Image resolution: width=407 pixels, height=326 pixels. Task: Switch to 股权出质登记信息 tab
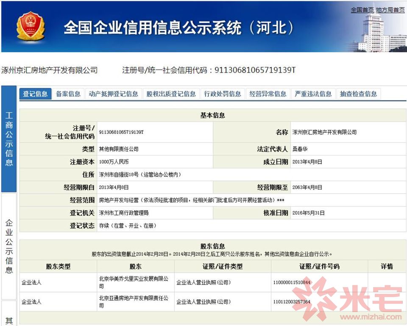171,94
